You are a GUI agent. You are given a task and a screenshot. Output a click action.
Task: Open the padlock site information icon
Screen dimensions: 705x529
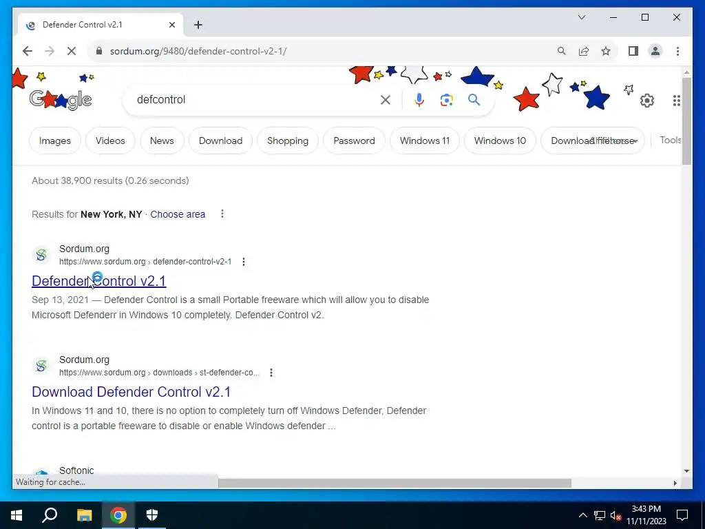coord(99,51)
